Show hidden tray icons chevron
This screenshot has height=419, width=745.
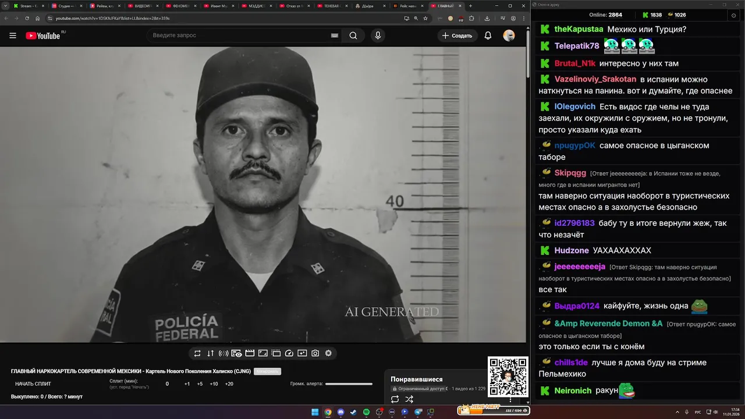(677, 412)
